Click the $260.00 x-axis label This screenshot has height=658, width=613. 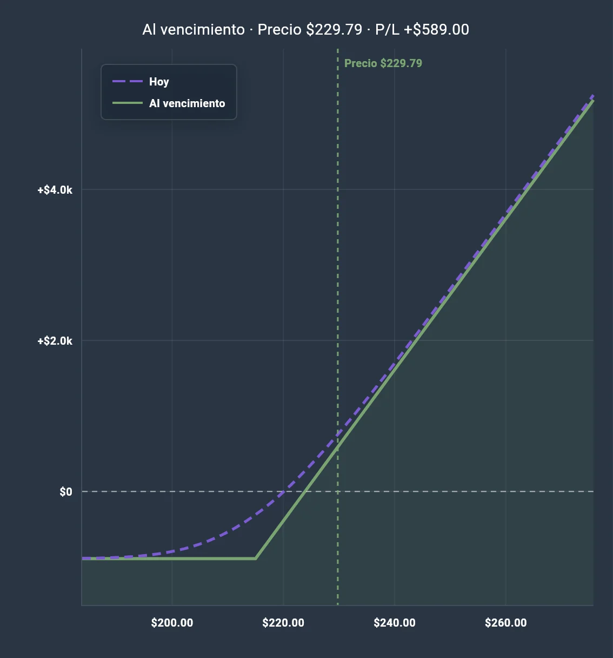click(506, 623)
